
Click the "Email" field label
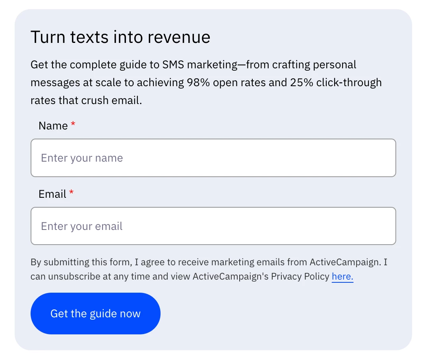[52, 194]
